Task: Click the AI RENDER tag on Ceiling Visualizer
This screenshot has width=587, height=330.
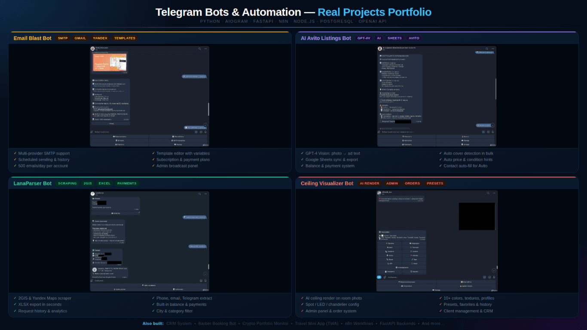Action: [x=370, y=183]
